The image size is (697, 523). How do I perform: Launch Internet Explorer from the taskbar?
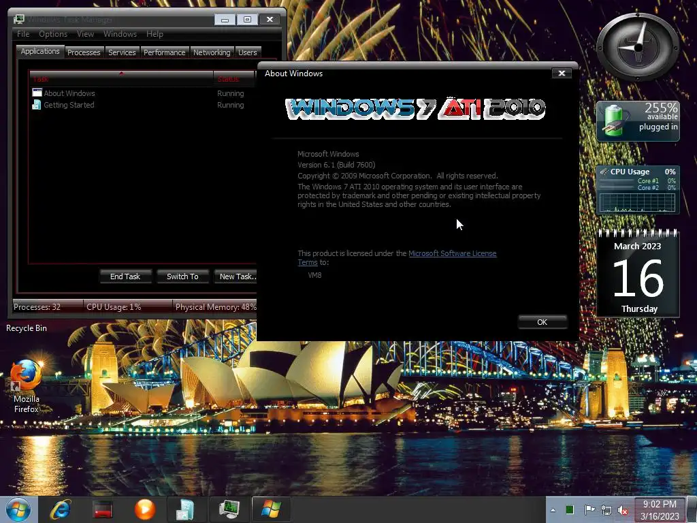coord(61,509)
